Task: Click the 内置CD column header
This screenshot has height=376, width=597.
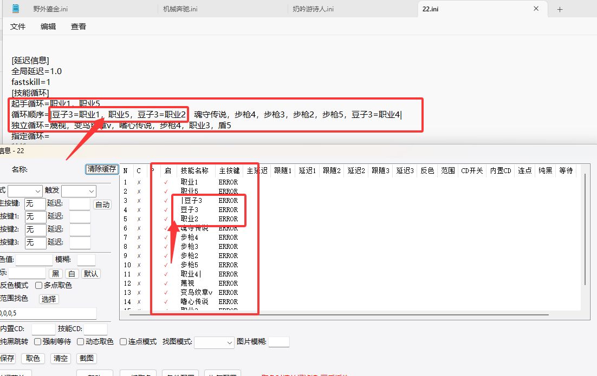Action: click(x=500, y=171)
